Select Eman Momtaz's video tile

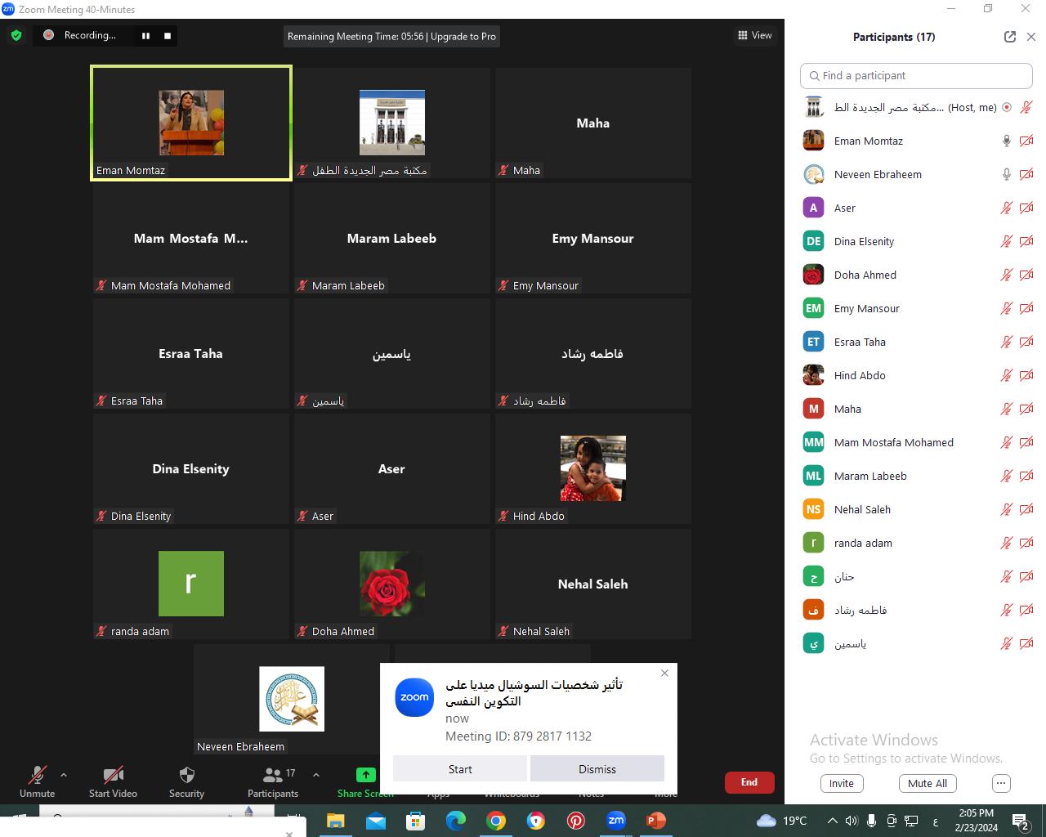click(x=191, y=123)
